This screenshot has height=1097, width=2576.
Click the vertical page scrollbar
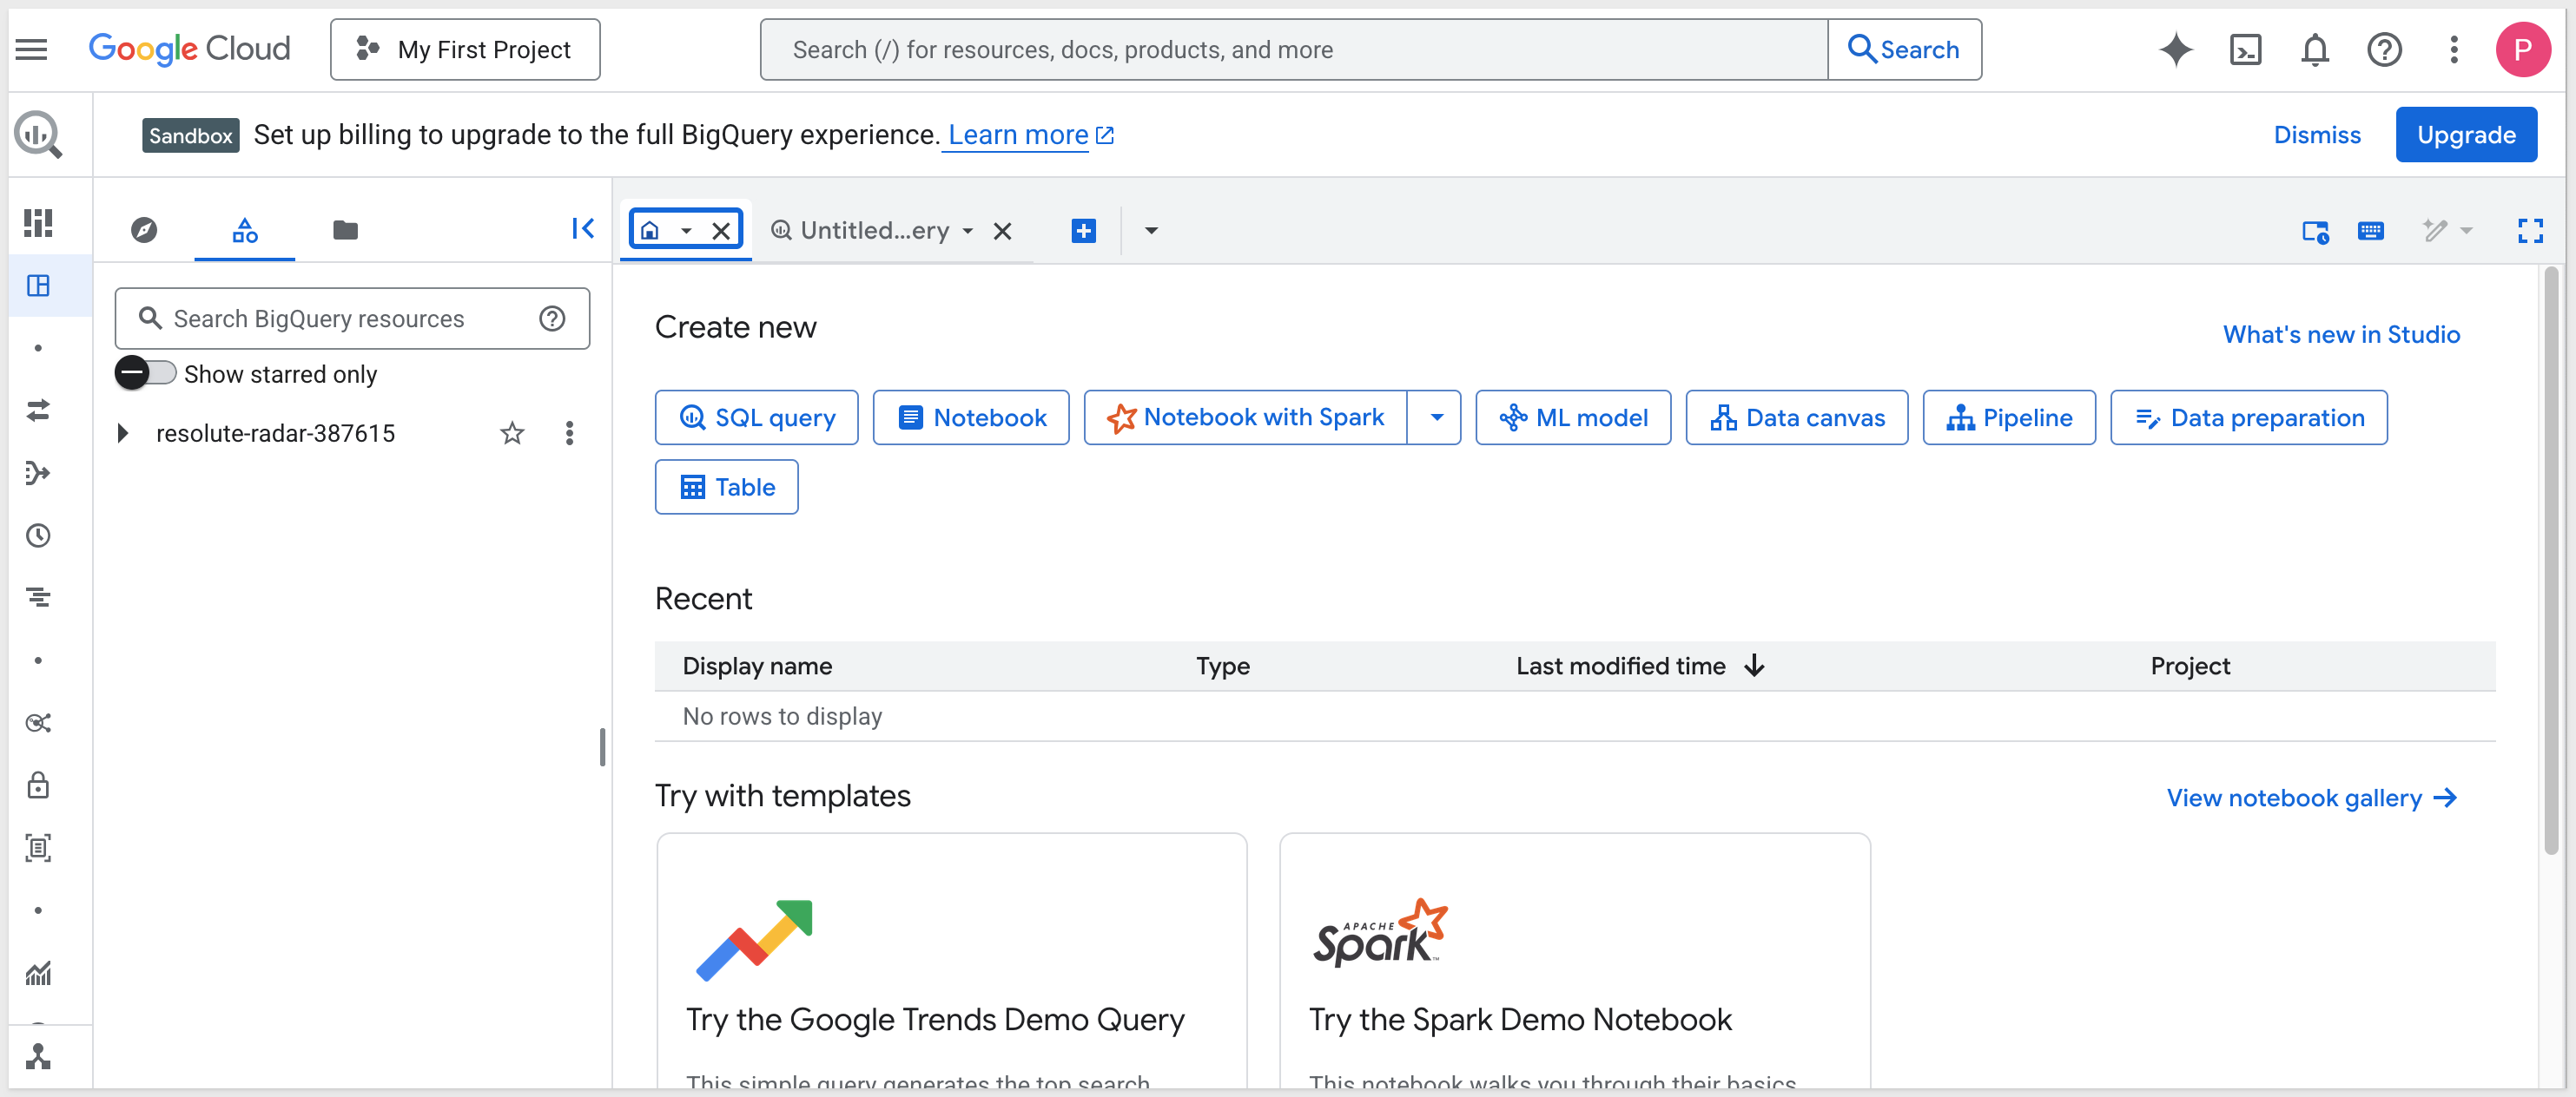(2550, 560)
